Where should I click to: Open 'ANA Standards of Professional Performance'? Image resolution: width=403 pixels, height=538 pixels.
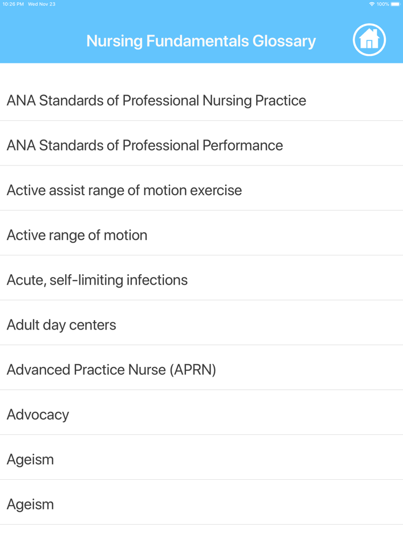pos(145,145)
